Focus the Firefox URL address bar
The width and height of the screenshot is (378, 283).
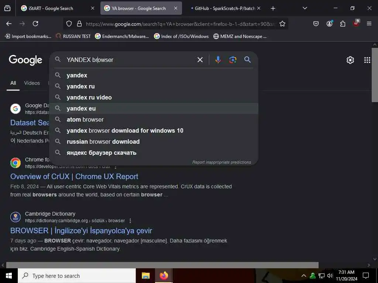tap(180, 24)
